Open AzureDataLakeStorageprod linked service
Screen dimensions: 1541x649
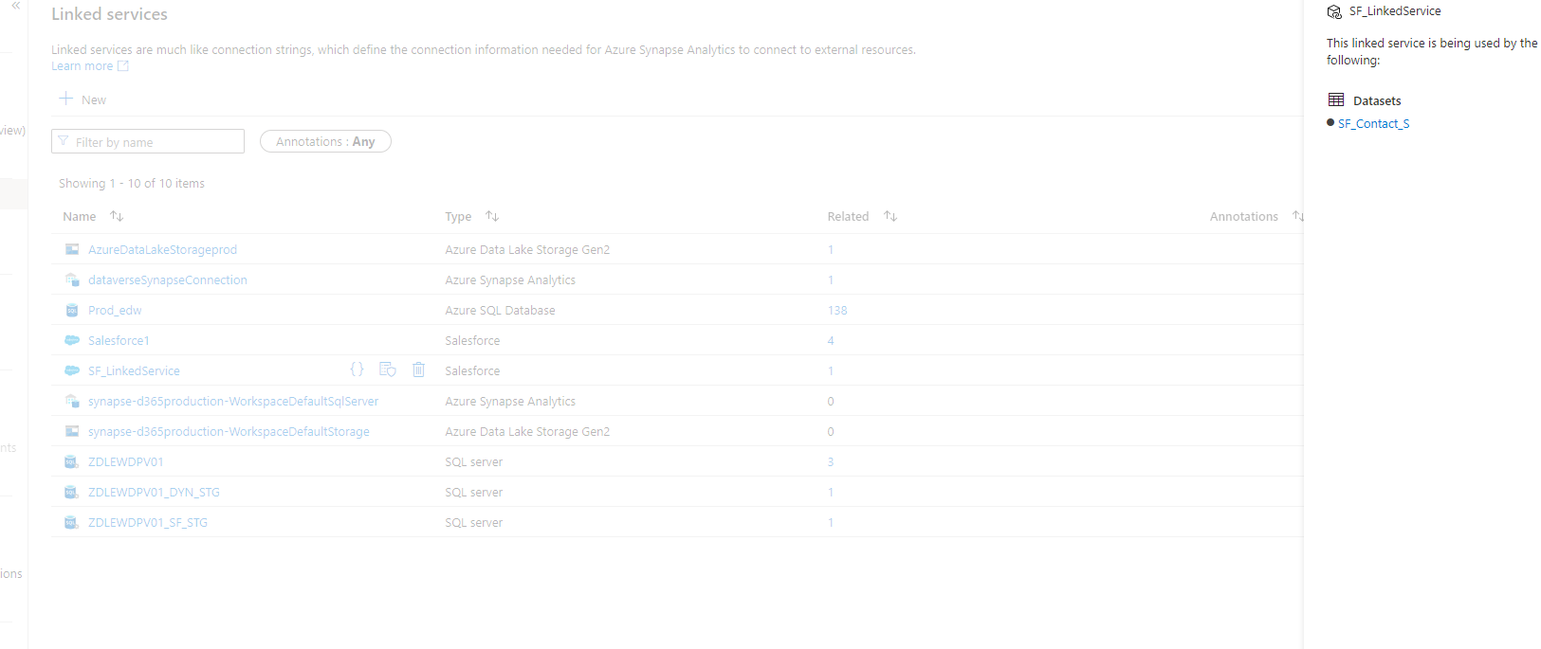tap(162, 249)
